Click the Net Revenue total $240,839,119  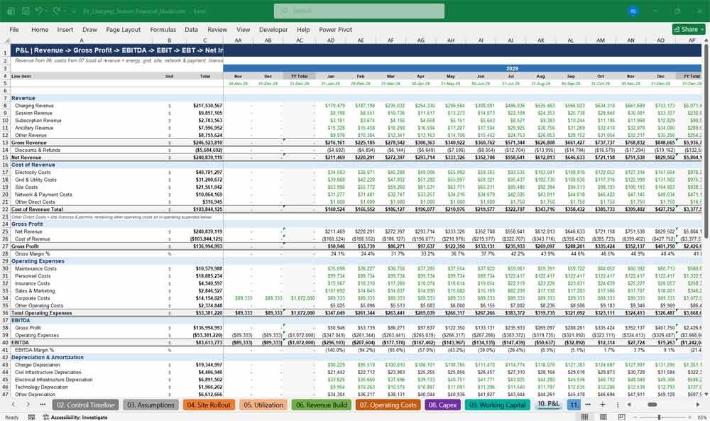click(x=207, y=158)
